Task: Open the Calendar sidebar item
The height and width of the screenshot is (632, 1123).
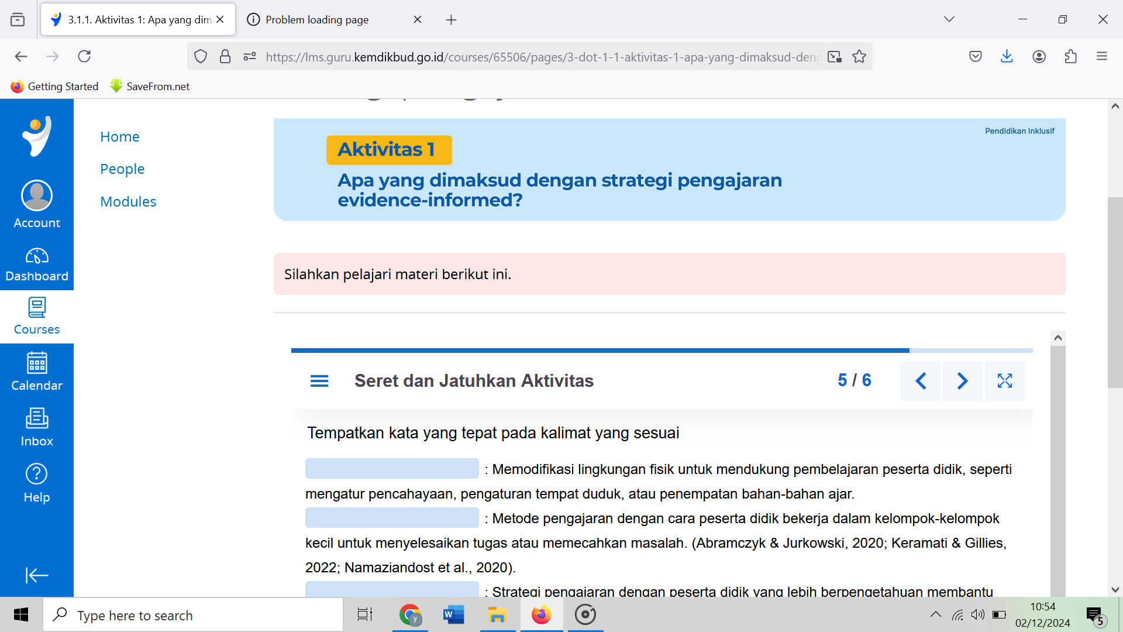Action: (x=37, y=372)
